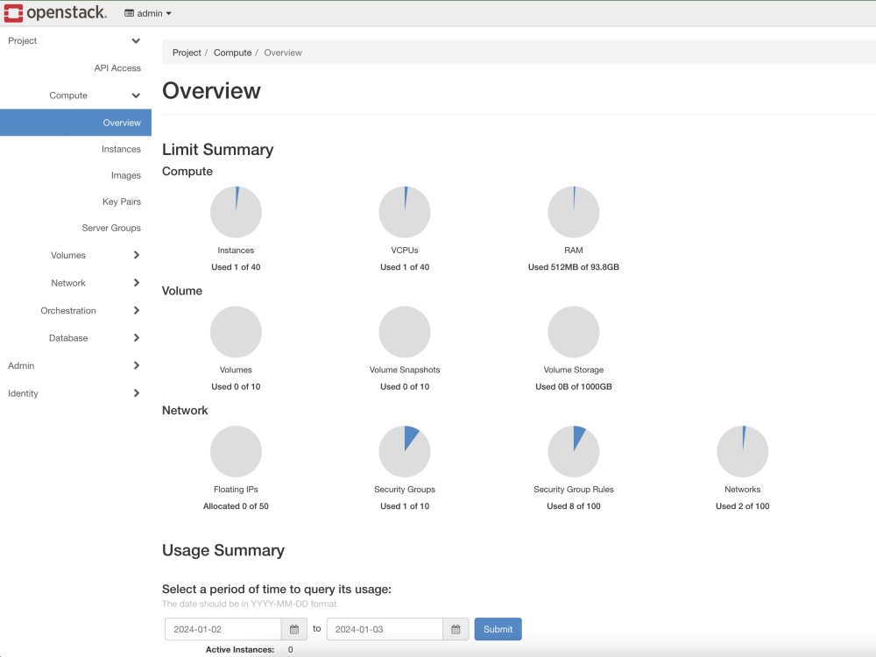876x657 pixels.
Task: Expand the Volumes section in the sidebar
Action: [67, 255]
